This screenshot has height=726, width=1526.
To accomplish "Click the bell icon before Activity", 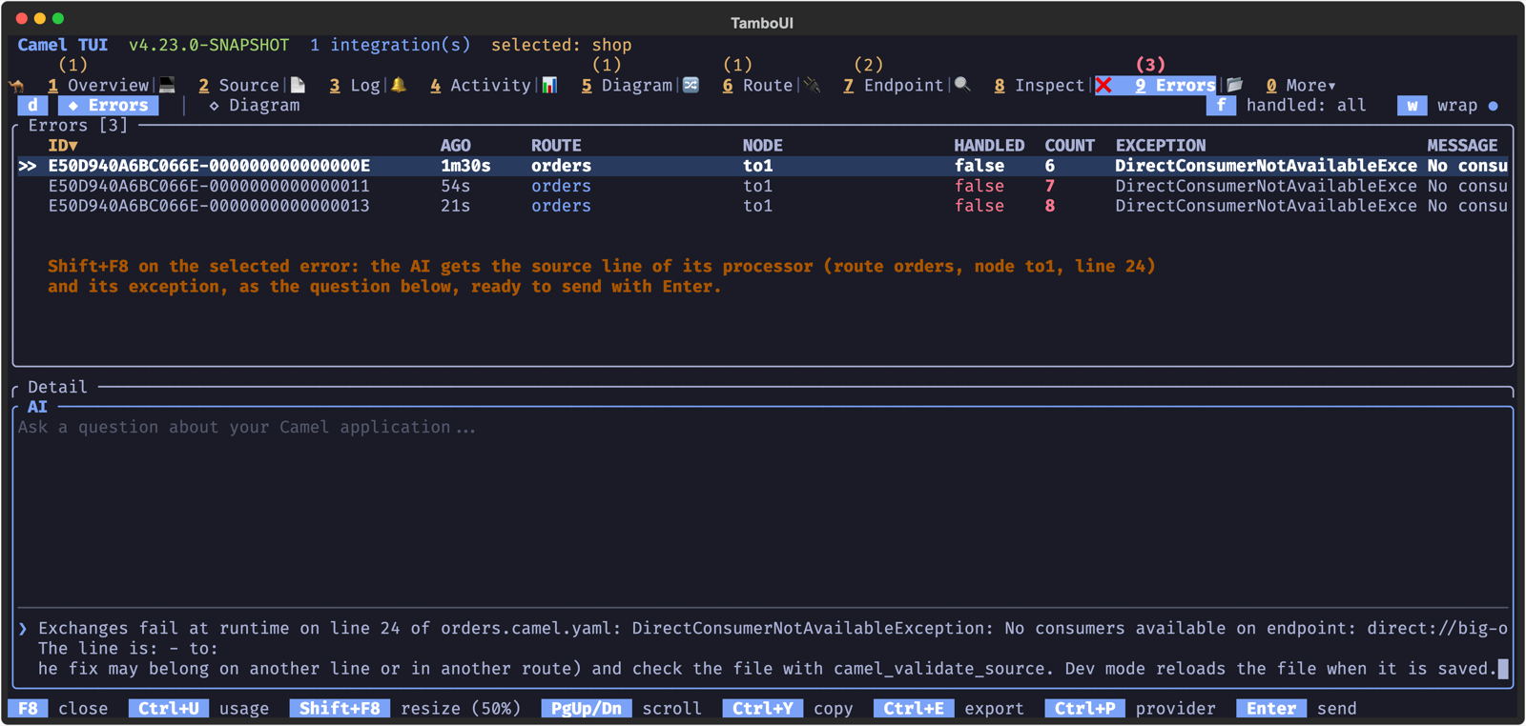I will [399, 86].
